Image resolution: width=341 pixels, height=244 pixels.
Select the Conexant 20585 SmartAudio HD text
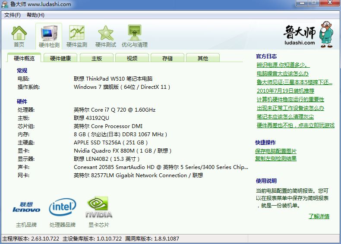(x=161, y=167)
